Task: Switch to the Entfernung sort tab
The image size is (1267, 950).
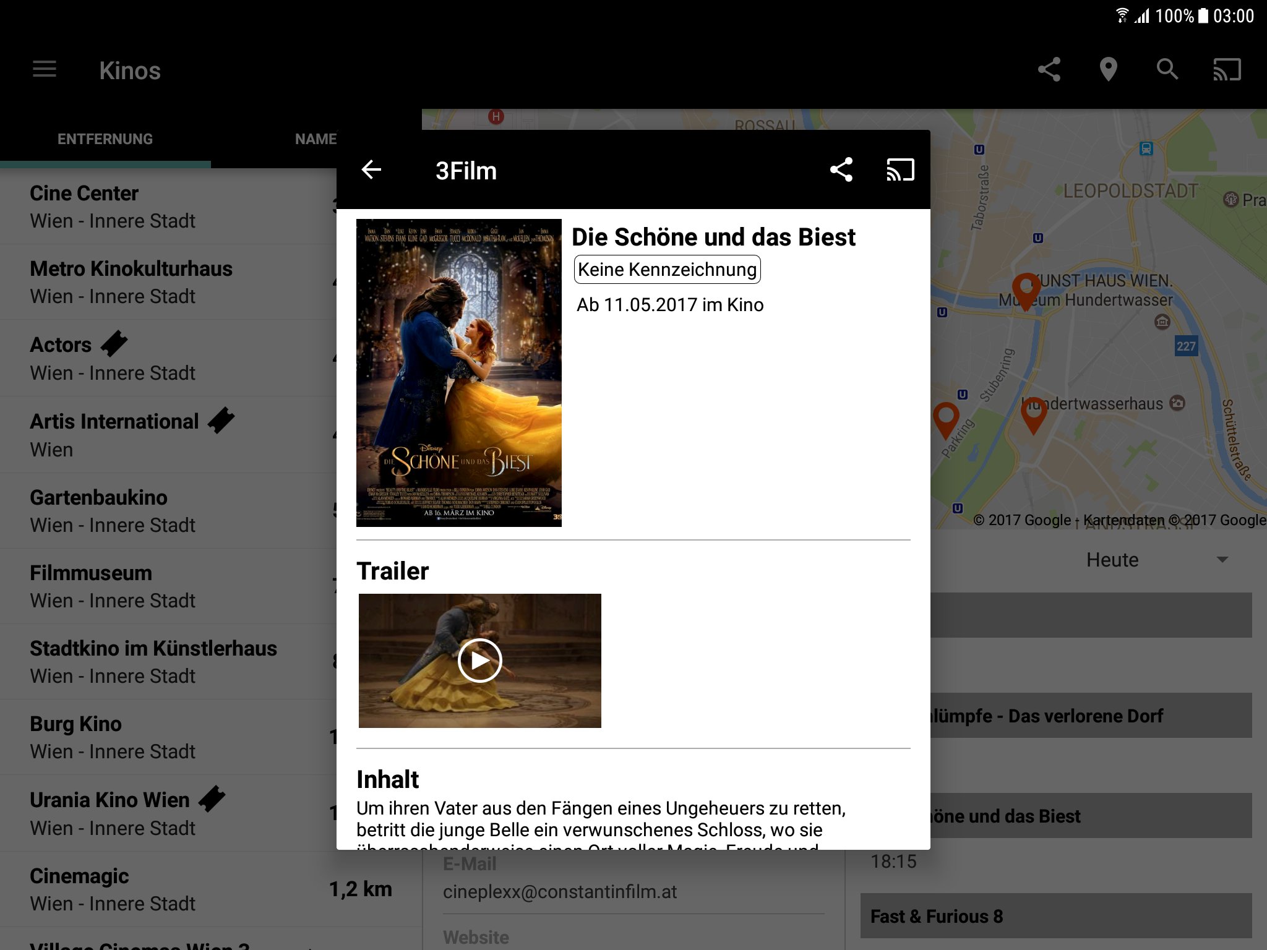Action: (105, 139)
